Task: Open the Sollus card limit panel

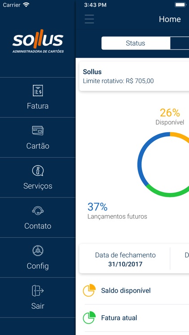Action: point(134,76)
